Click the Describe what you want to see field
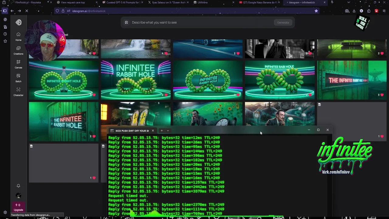Viewport: 389px width, 219px height. click(x=201, y=22)
